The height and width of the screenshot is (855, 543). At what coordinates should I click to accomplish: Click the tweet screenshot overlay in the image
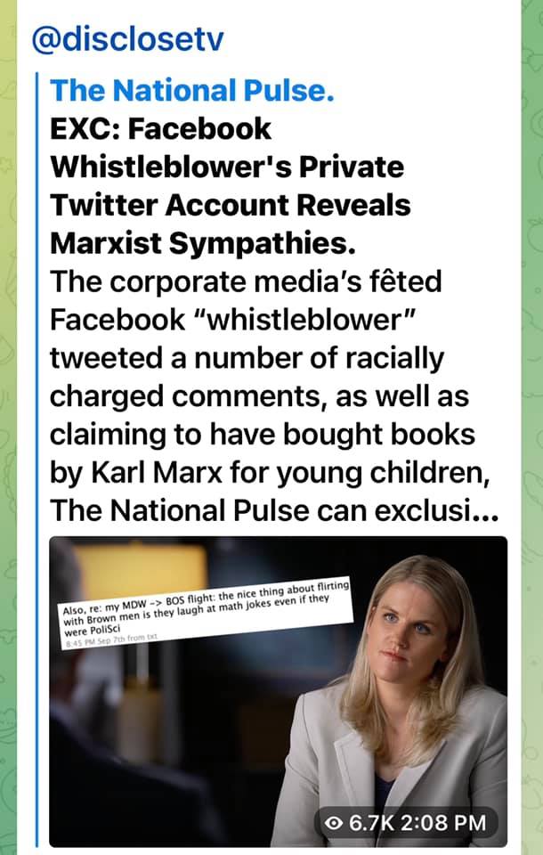206,614
